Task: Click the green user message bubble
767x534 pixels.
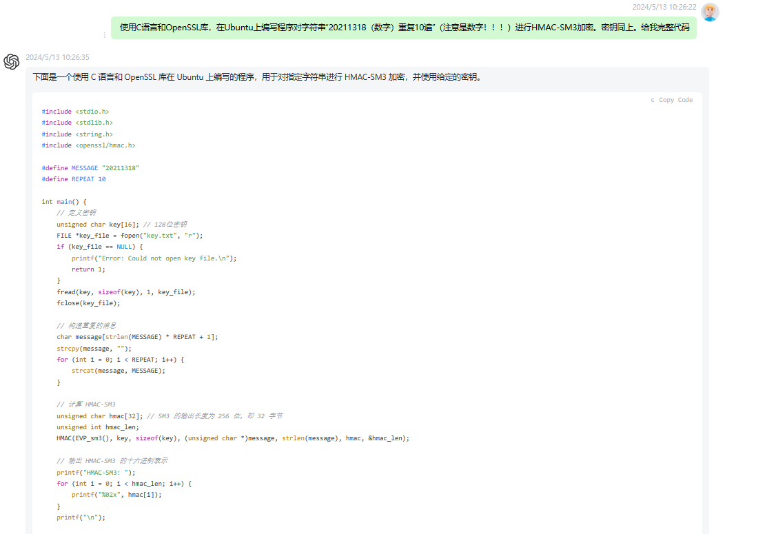Action: (402, 28)
